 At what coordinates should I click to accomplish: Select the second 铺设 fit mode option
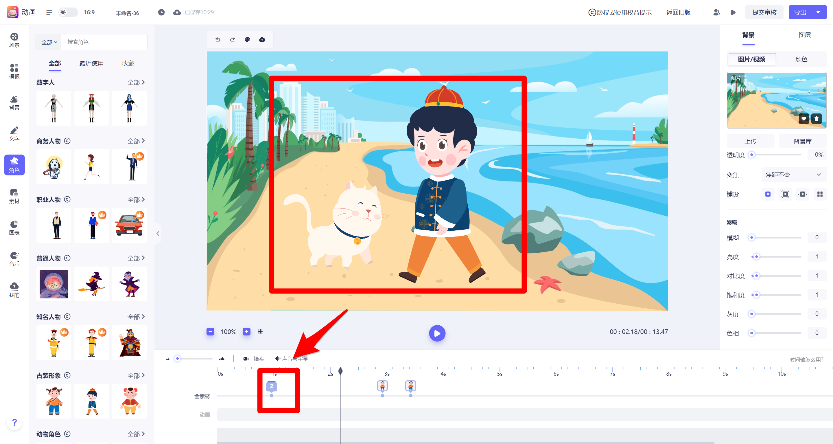tap(785, 194)
